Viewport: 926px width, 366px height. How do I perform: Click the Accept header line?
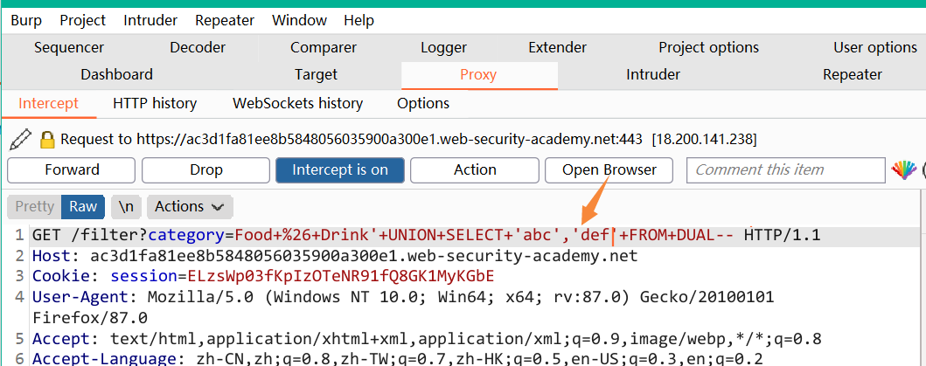(x=427, y=340)
